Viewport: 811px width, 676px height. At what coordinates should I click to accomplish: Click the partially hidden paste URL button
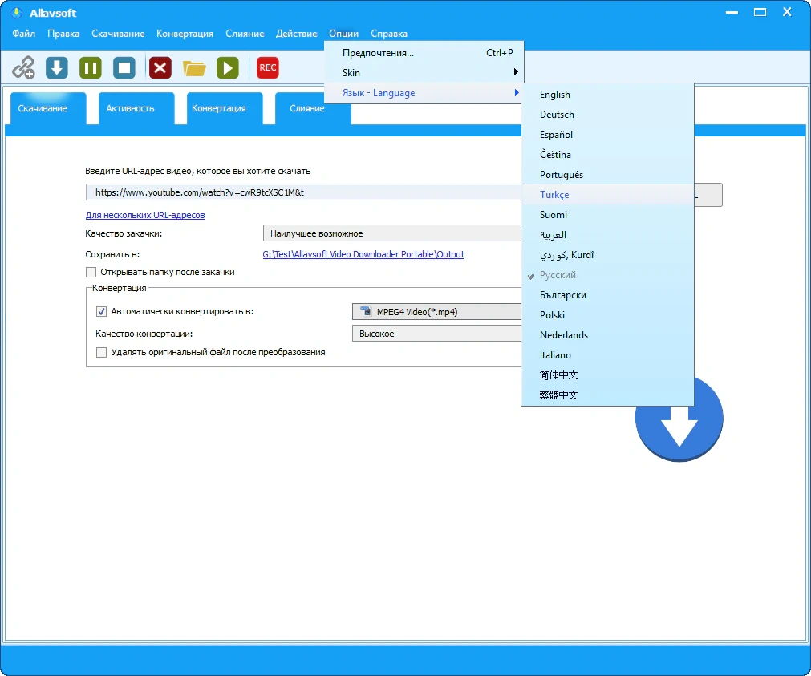pos(708,195)
